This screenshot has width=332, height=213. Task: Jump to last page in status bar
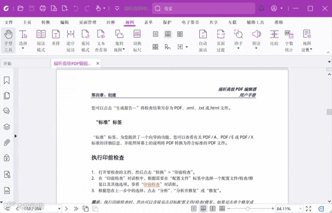coord(76,208)
